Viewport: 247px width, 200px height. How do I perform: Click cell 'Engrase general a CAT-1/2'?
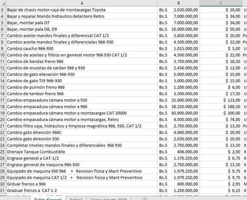pos(82,158)
